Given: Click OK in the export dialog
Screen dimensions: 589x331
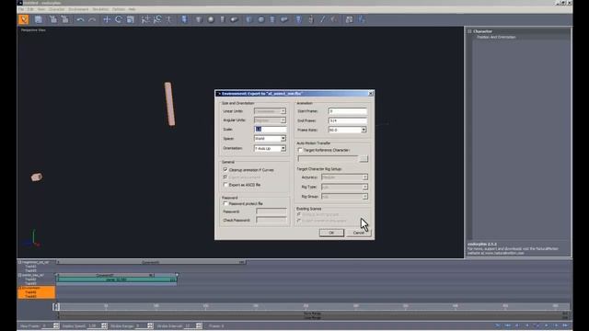Looking at the screenshot, I should (331, 233).
